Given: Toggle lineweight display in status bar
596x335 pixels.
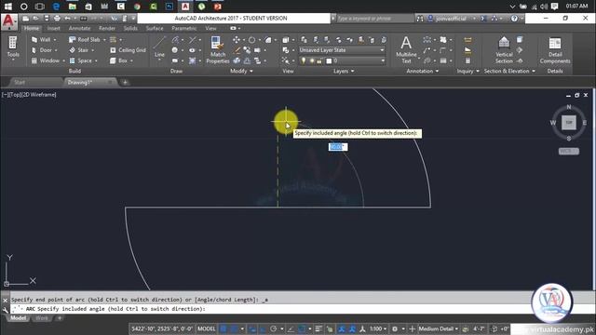Looking at the screenshot, I should pos(318,328).
